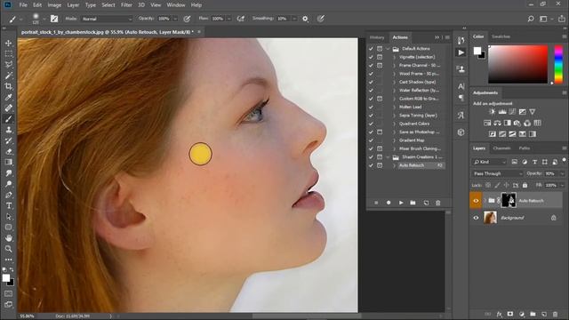Select the Eraser tool
The image size is (569, 320).
coord(8,151)
